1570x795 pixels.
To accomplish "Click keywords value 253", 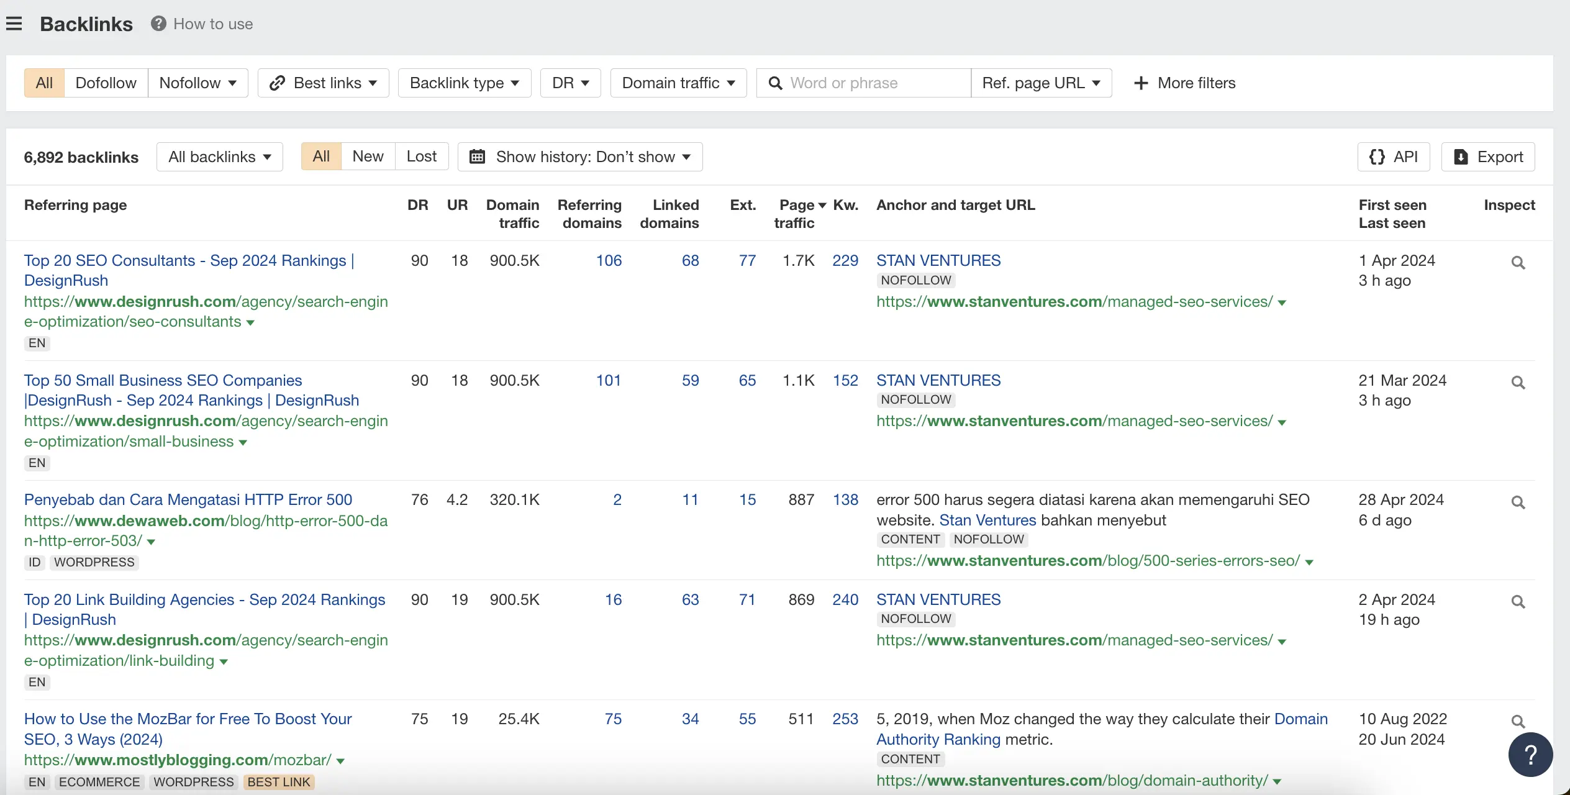I will click(845, 719).
